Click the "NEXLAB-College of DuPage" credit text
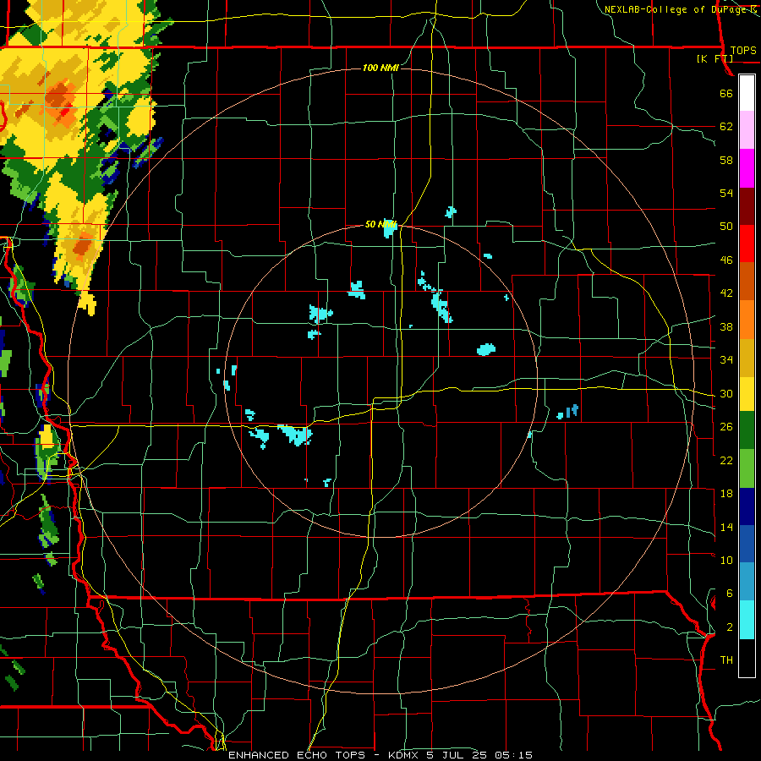 [675, 9]
